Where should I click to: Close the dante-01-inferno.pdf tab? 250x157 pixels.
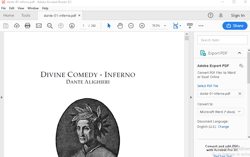click(x=79, y=15)
